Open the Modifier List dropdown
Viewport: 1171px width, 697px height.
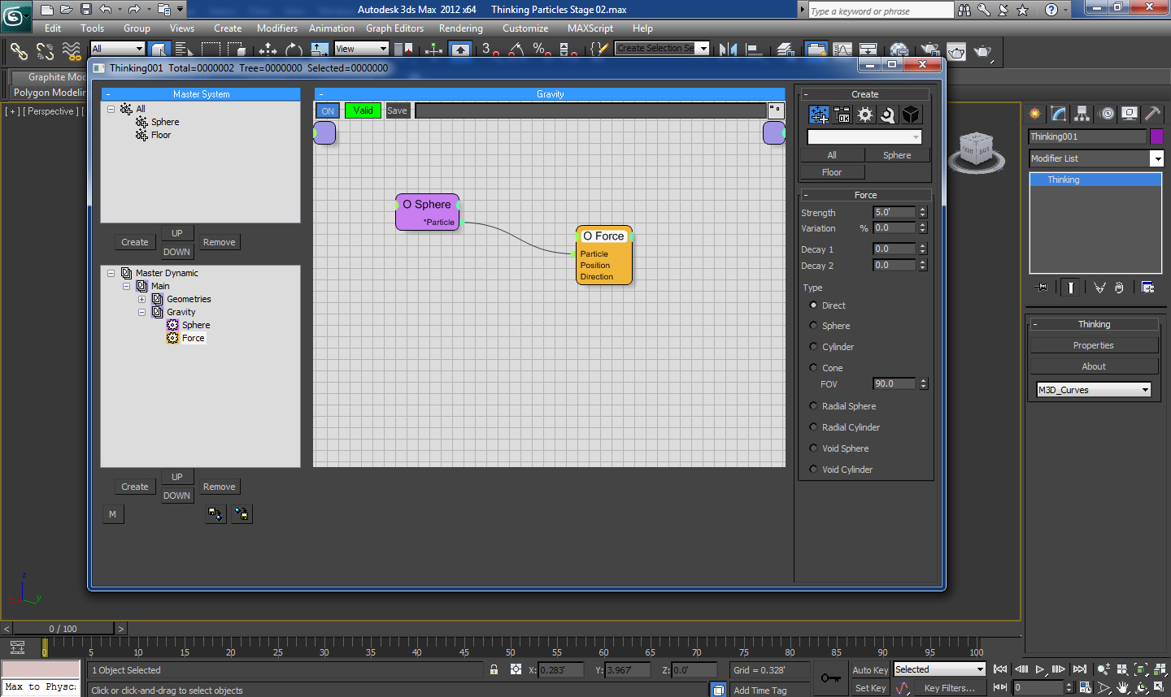pyautogui.click(x=1096, y=158)
